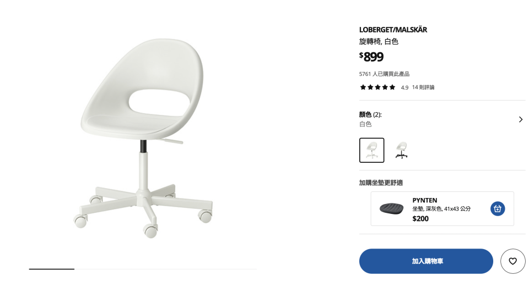Click the LOBERGET/MALSKÄR product title

(x=393, y=30)
